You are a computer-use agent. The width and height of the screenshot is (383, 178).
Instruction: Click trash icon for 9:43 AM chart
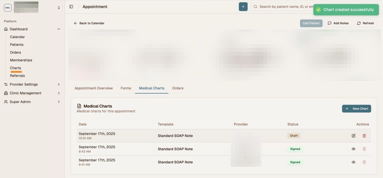(x=364, y=149)
